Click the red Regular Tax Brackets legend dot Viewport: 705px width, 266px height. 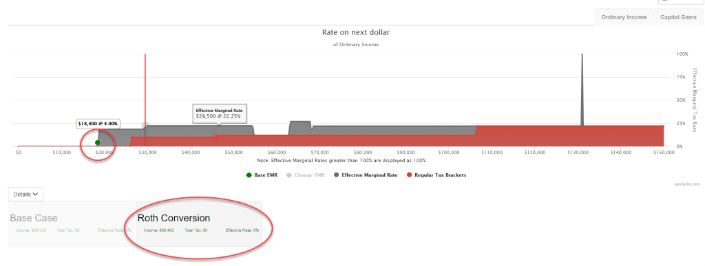pyautogui.click(x=409, y=175)
